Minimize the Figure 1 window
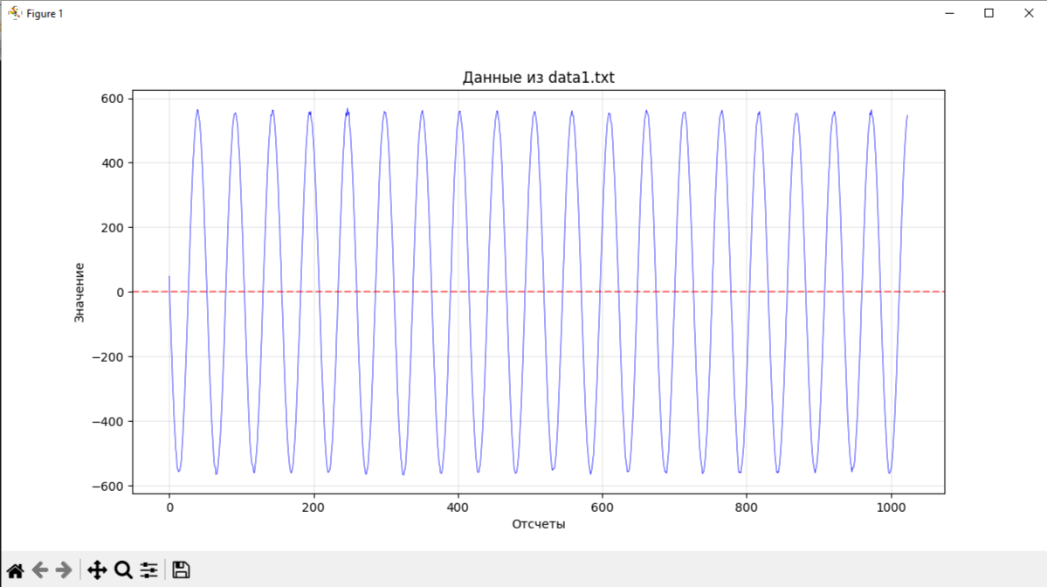The height and width of the screenshot is (587, 1047). pyautogui.click(x=949, y=13)
